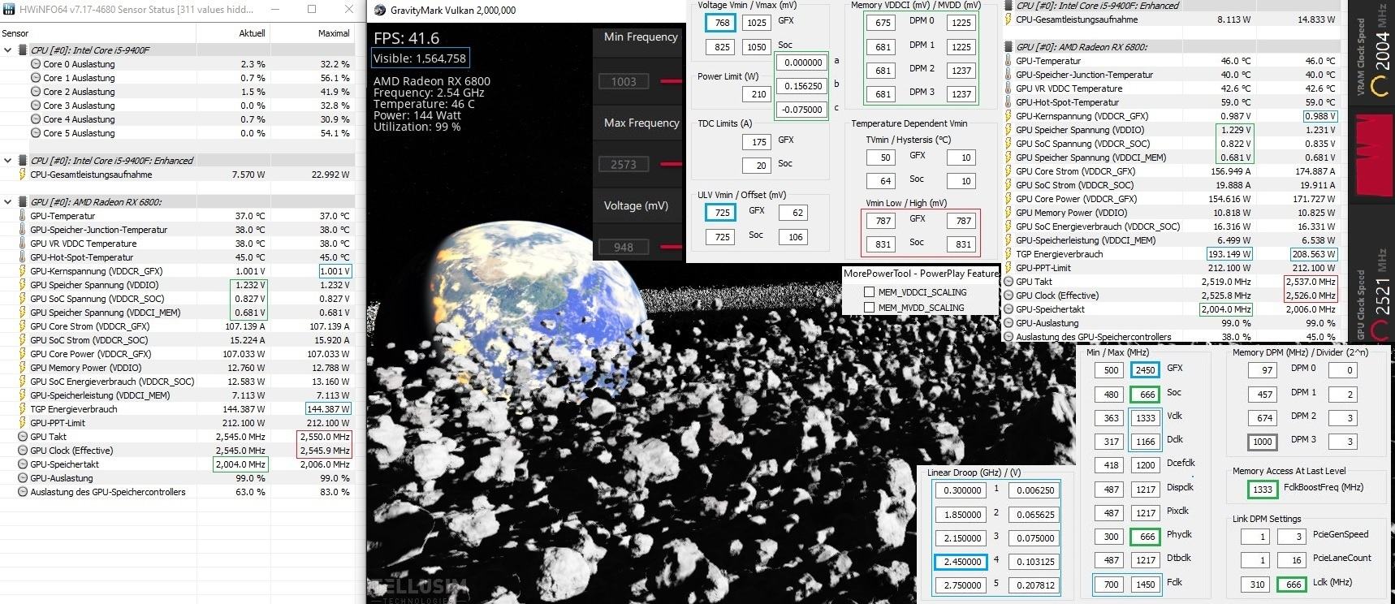Click the circle icon of GPU-Auslastung in left window
The image size is (1395, 604).
coord(22,478)
